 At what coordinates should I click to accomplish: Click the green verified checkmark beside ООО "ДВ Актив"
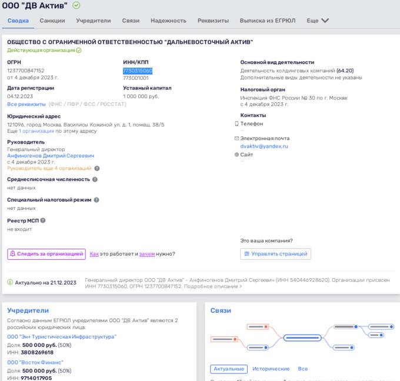(76, 5)
